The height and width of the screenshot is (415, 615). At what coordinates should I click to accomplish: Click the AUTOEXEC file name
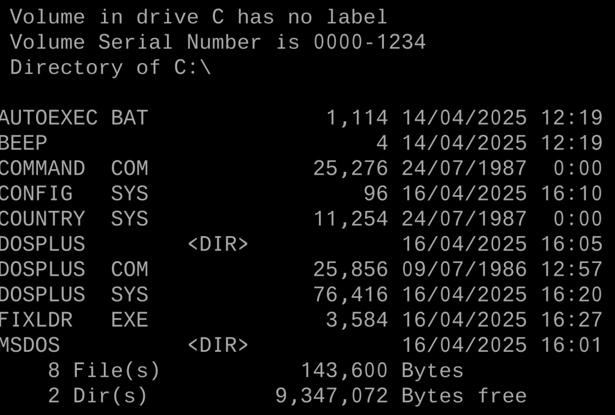[48, 118]
